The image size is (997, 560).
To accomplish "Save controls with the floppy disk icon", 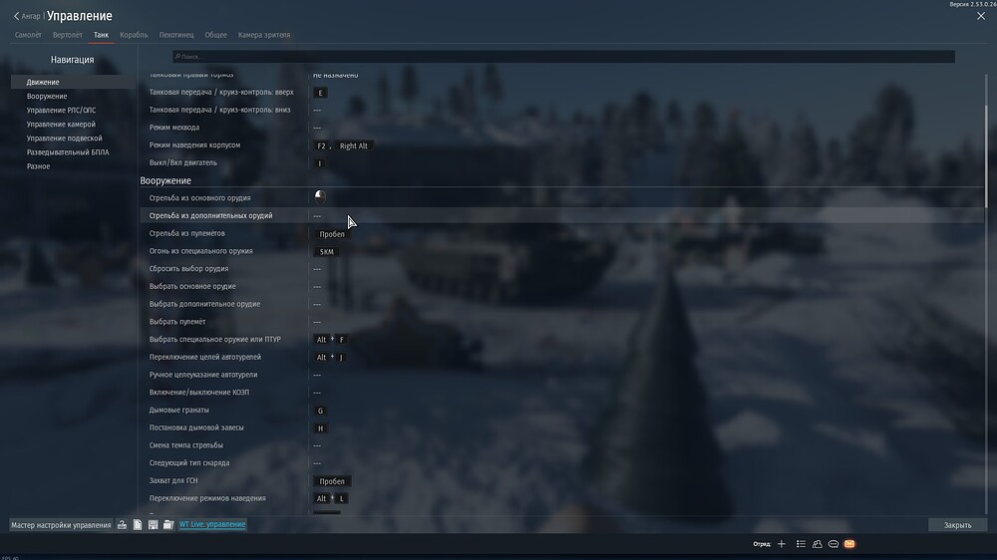I will (x=154, y=525).
